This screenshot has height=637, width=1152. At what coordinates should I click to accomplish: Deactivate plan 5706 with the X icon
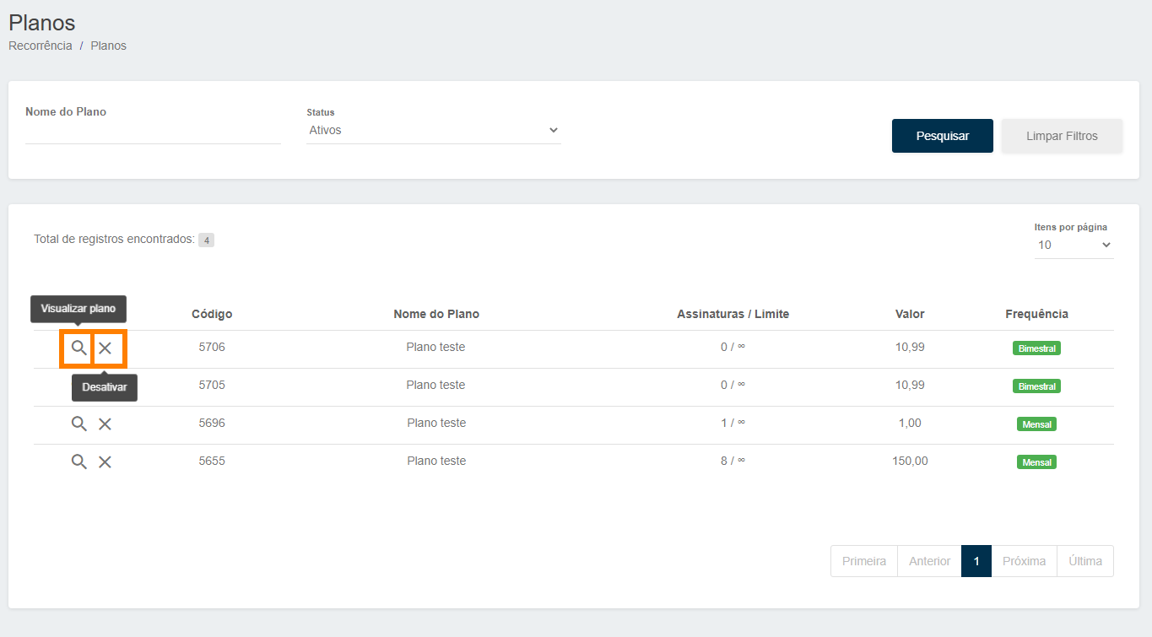click(x=105, y=348)
